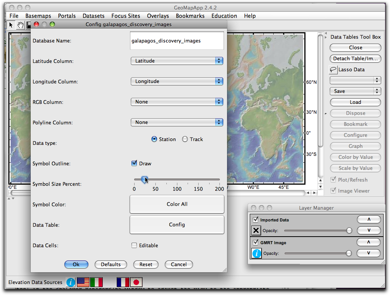The width and height of the screenshot is (390, 295).
Task: Select the arrow selection tool
Action: click(x=10, y=25)
